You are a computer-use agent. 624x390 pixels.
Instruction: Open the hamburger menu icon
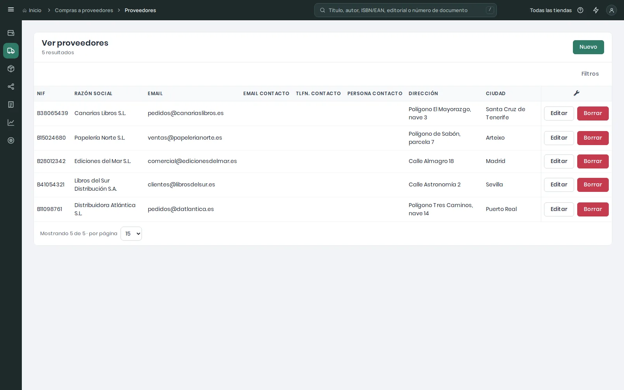pyautogui.click(x=11, y=10)
